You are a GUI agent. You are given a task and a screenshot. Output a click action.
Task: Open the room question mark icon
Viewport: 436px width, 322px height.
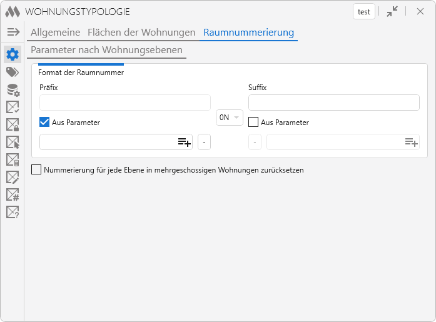pos(13,213)
